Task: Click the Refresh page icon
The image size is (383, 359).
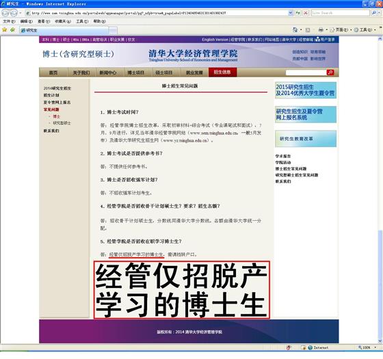Action: pyautogui.click(x=298, y=13)
